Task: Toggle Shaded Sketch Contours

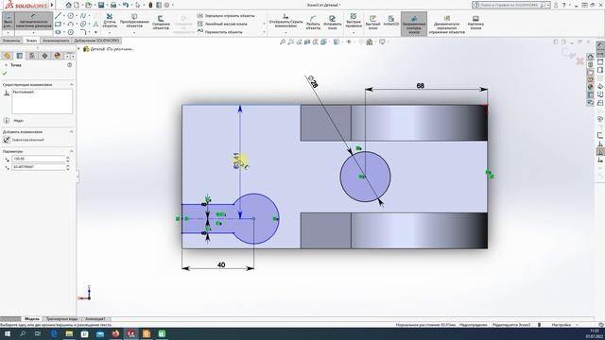Action: coord(414,24)
